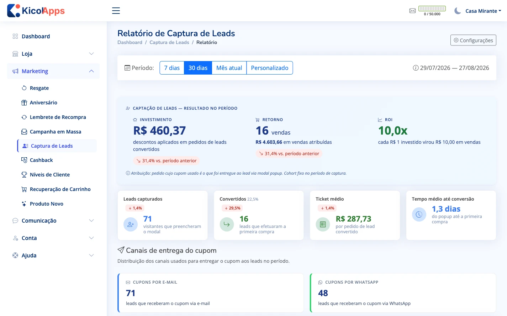
Task: Expand the Comunicação menu chevron
Action: tap(91, 220)
